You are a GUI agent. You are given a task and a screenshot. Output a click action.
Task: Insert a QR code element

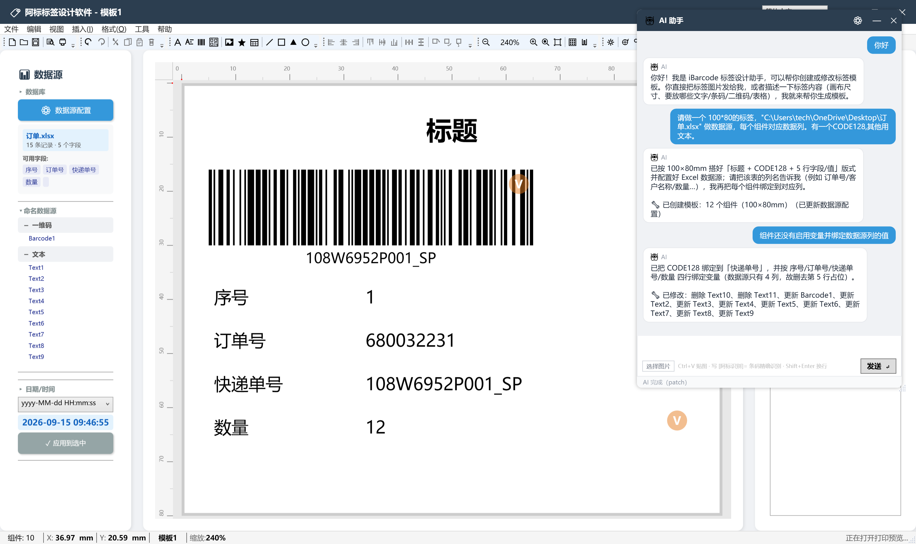tap(213, 42)
